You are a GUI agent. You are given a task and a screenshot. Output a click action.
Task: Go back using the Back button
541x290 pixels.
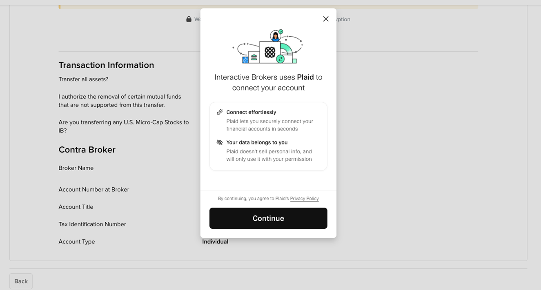tap(21, 281)
